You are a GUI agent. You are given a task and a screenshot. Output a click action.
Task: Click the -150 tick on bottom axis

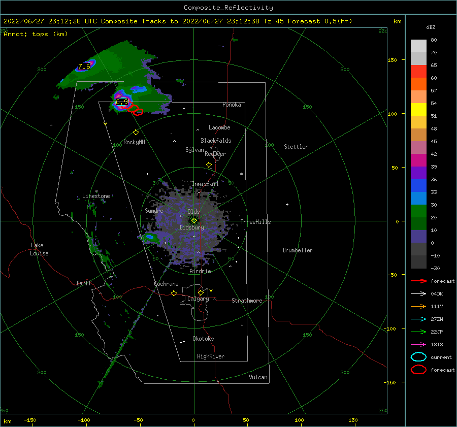[30, 420]
